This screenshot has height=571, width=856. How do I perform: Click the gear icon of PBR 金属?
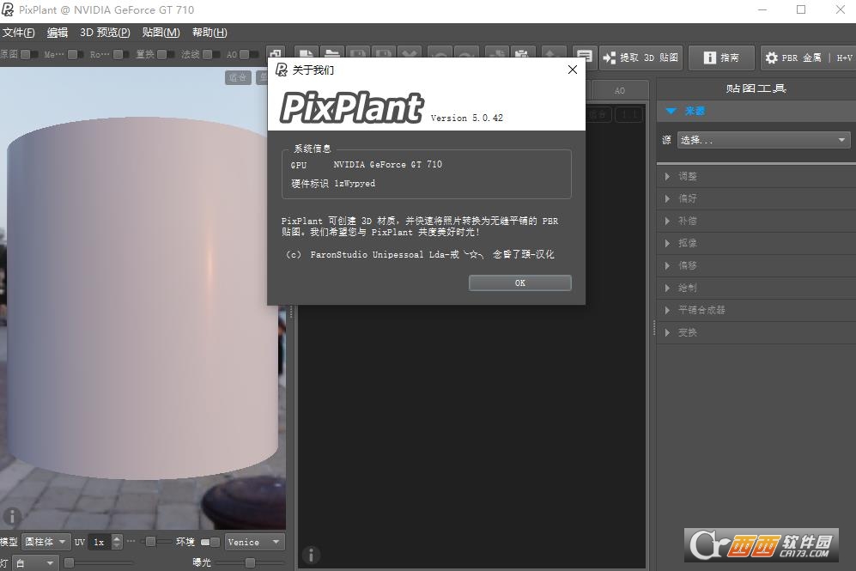771,58
